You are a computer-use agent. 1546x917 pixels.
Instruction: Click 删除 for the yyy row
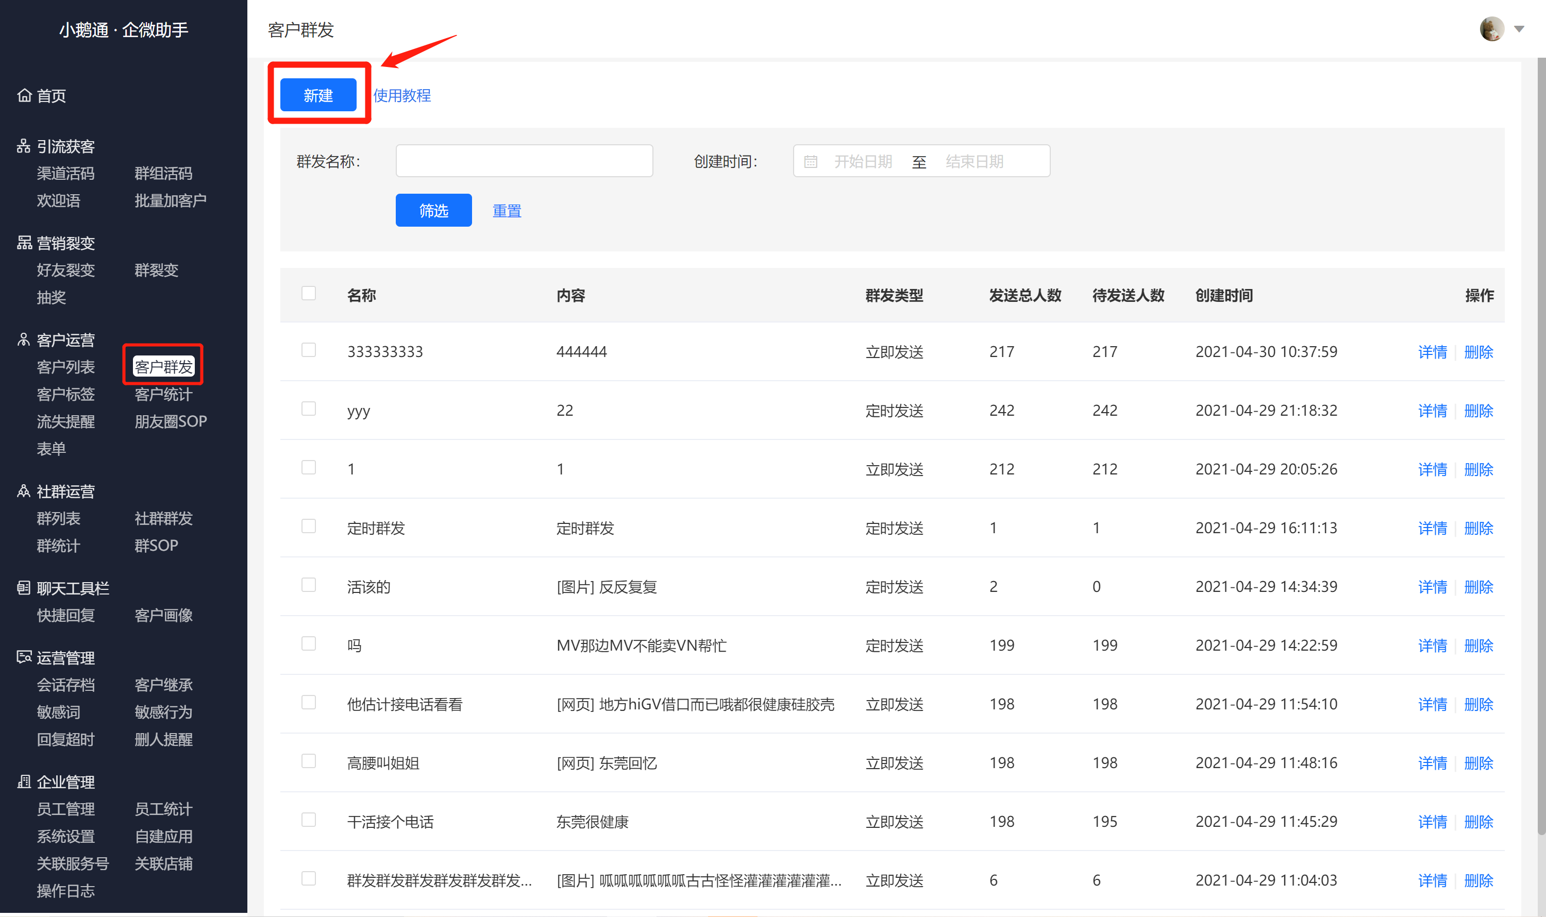point(1478,411)
